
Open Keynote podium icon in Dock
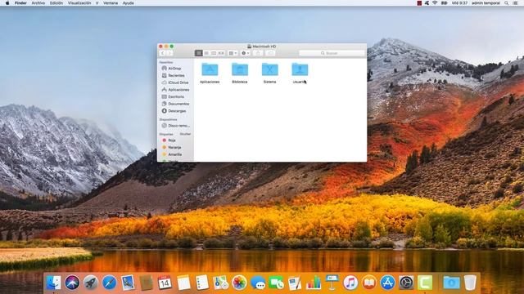coord(332,283)
